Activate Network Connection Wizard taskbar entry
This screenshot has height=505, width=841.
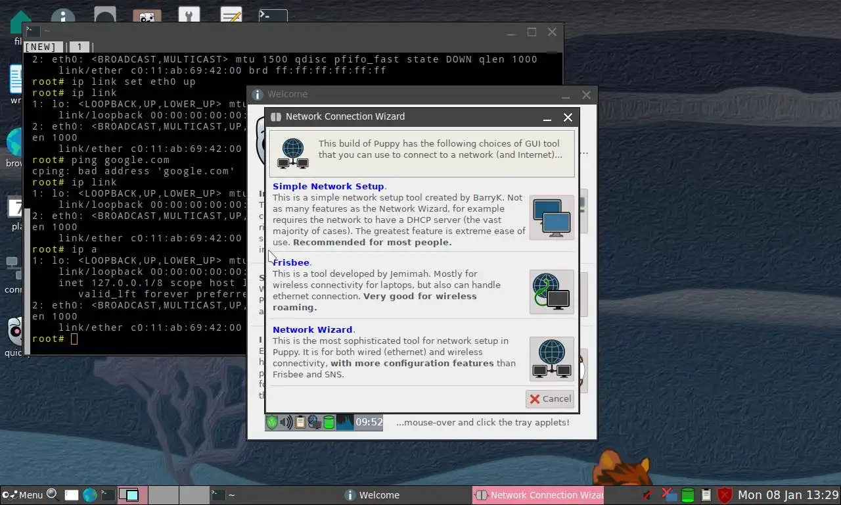(538, 495)
